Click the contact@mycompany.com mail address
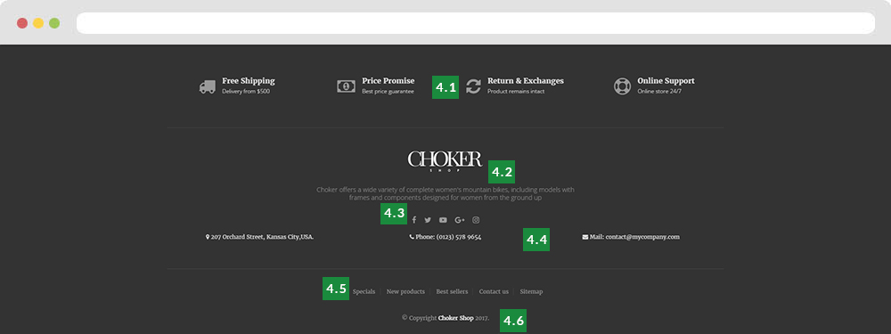891x334 pixels. point(642,237)
